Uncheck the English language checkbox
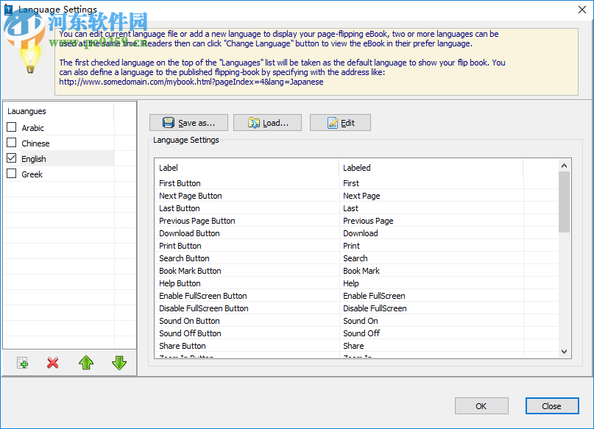The width and height of the screenshot is (594, 429). 11,157
